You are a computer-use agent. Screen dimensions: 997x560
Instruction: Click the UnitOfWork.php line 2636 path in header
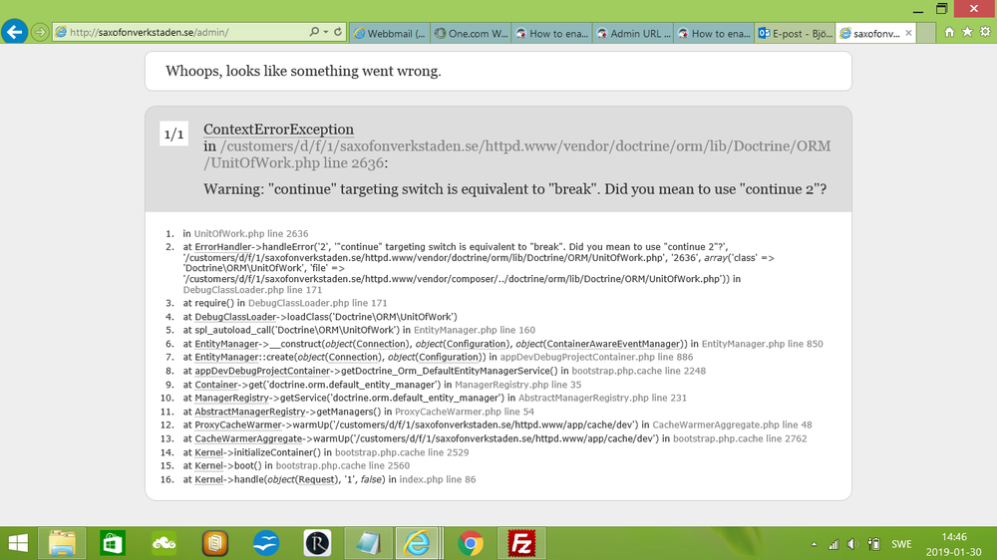tap(516, 154)
